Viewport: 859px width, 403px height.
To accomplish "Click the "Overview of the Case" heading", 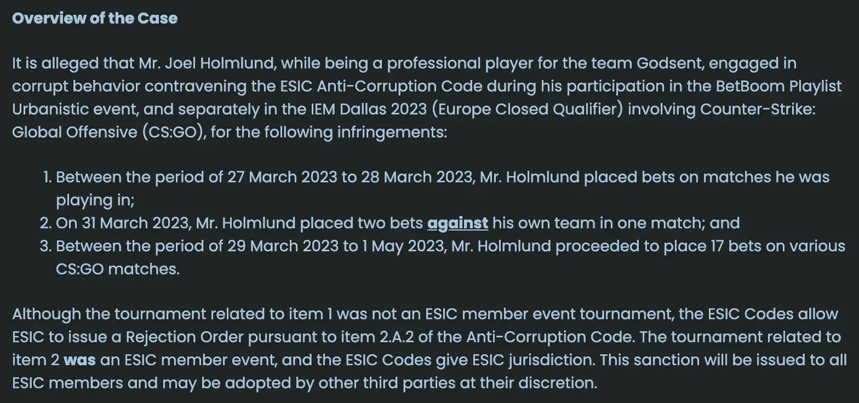I will point(95,18).
